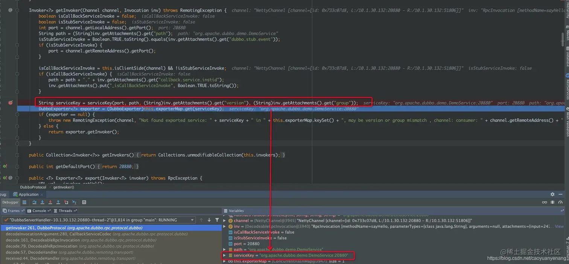Click export method override gutter icon
Image resolution: width=569 pixels, height=264 pixels.
tap(5, 178)
